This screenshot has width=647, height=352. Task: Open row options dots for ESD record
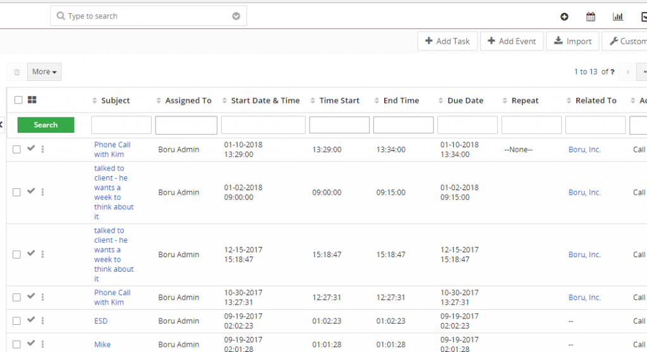tap(42, 320)
